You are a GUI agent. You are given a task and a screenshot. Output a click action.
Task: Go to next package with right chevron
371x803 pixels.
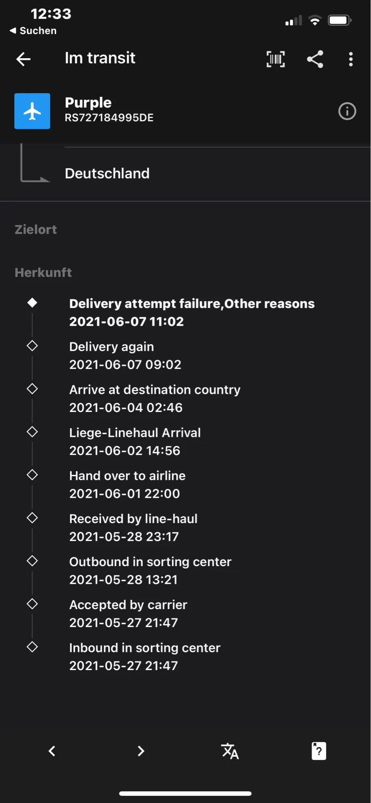pos(140,751)
